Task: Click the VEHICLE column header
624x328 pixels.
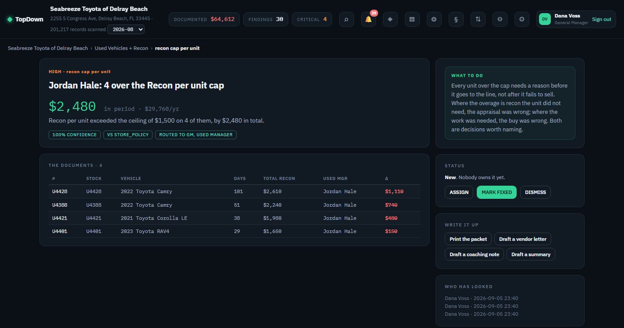Action: click(131, 179)
